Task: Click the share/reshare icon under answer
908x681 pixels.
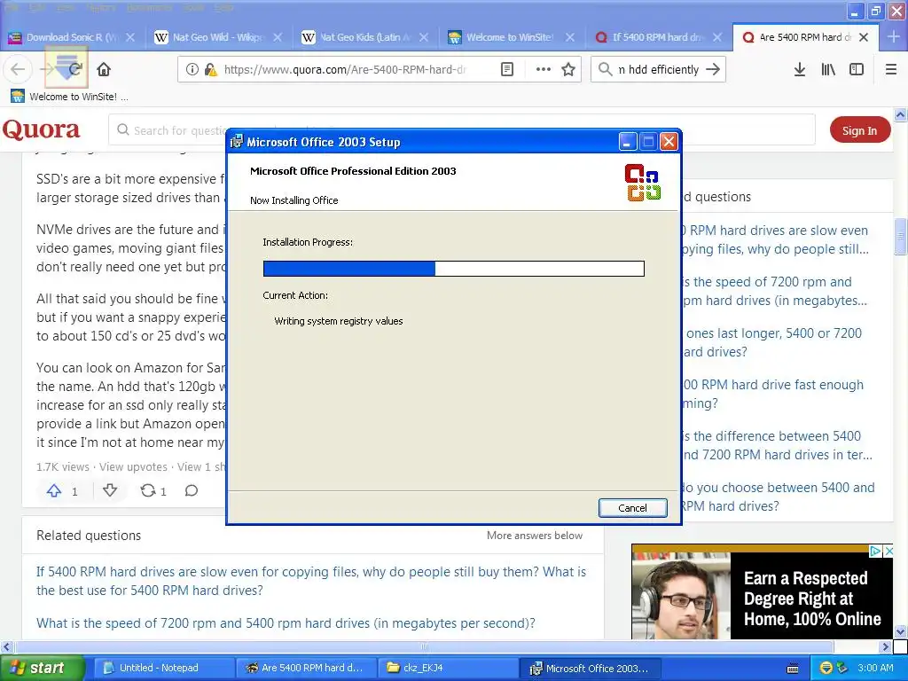Action: click(148, 491)
